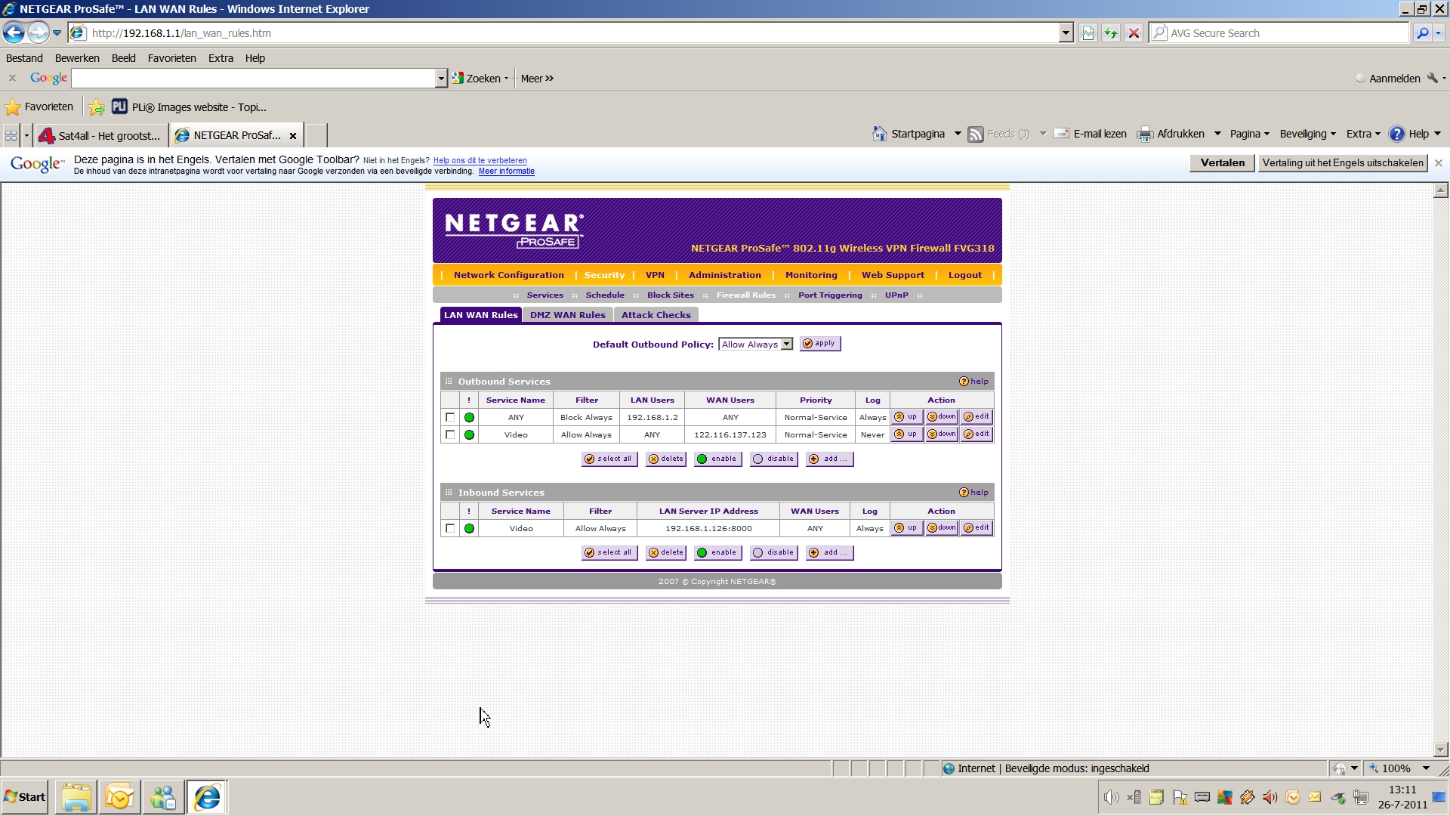The height and width of the screenshot is (816, 1450).
Task: Open PLi Images website favorite link
Action: (x=190, y=107)
